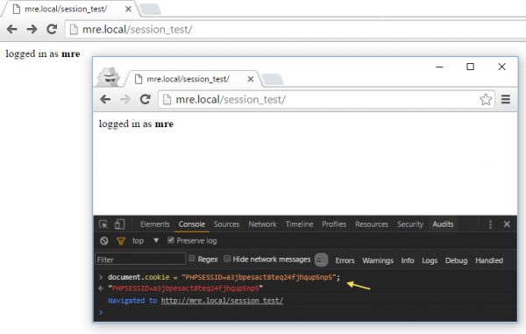526x334 pixels.
Task: Toggle the orange console filter funnel
Action: tap(121, 241)
